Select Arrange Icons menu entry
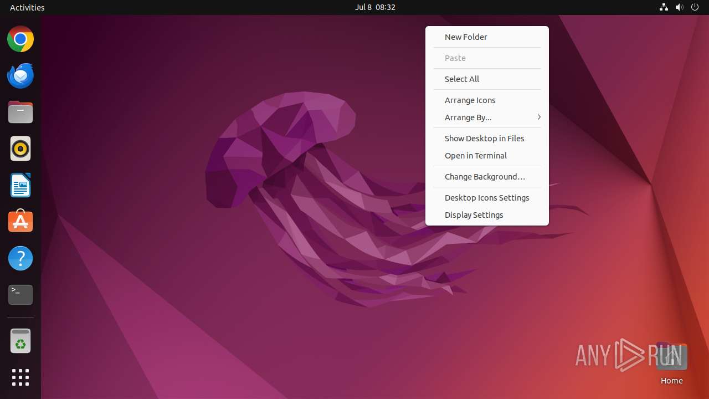This screenshot has width=709, height=399. [487, 100]
